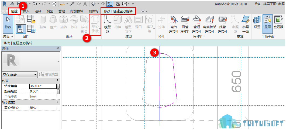Image resolution: width=286 pixels, height=130 pixels.
Task: Switch to the 创建 ribbon tab
Action: point(14,11)
